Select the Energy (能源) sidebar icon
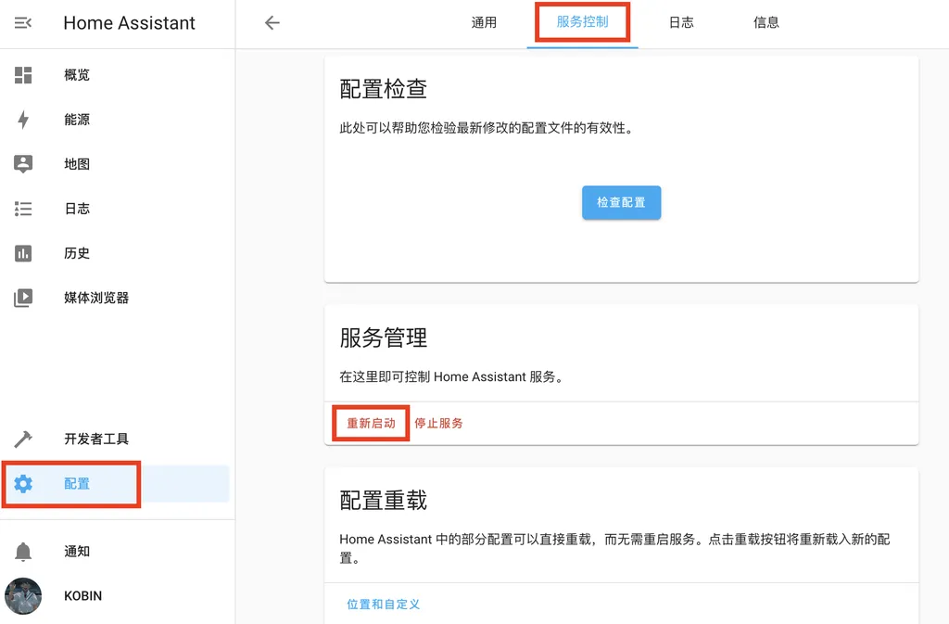 click(x=77, y=120)
